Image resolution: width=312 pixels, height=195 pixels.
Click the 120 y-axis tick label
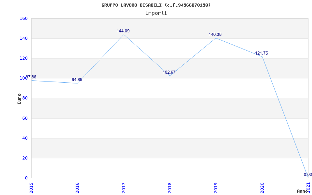click(x=23, y=58)
